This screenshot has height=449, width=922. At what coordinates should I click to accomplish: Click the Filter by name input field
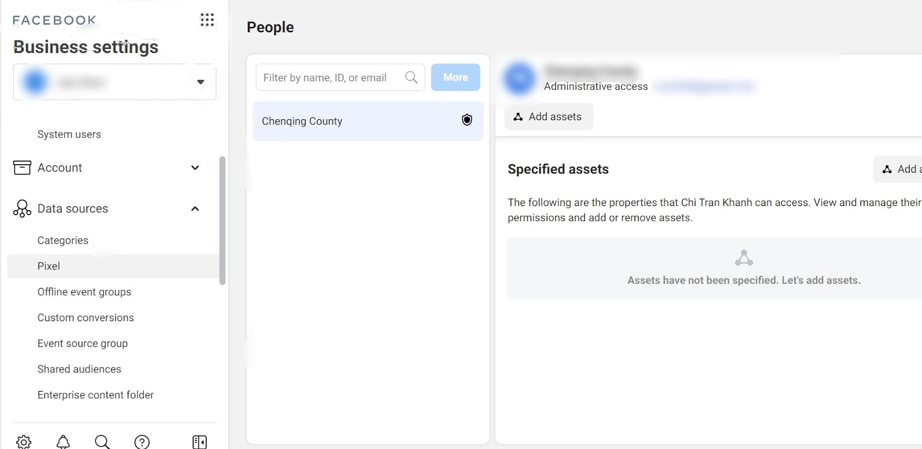(328, 78)
